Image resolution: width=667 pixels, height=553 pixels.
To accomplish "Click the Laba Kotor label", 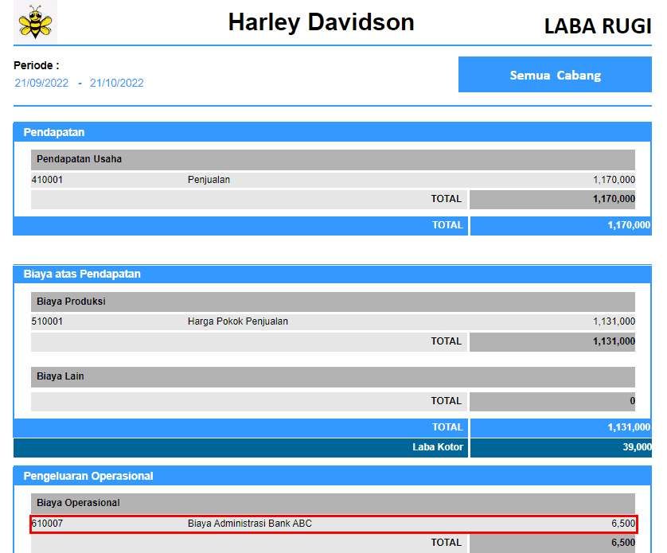I will [437, 447].
